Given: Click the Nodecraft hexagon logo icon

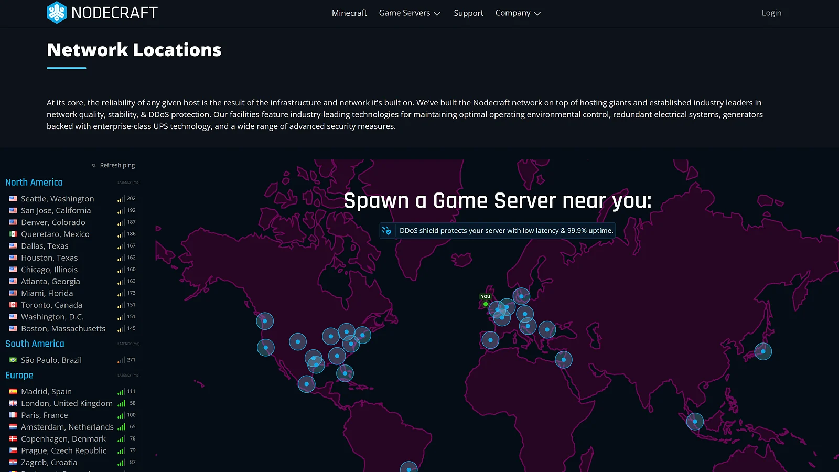Looking at the screenshot, I should click(57, 13).
